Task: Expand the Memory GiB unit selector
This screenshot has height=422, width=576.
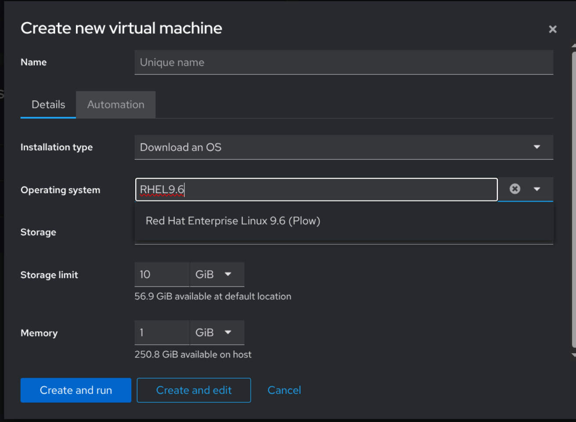Action: tap(217, 333)
